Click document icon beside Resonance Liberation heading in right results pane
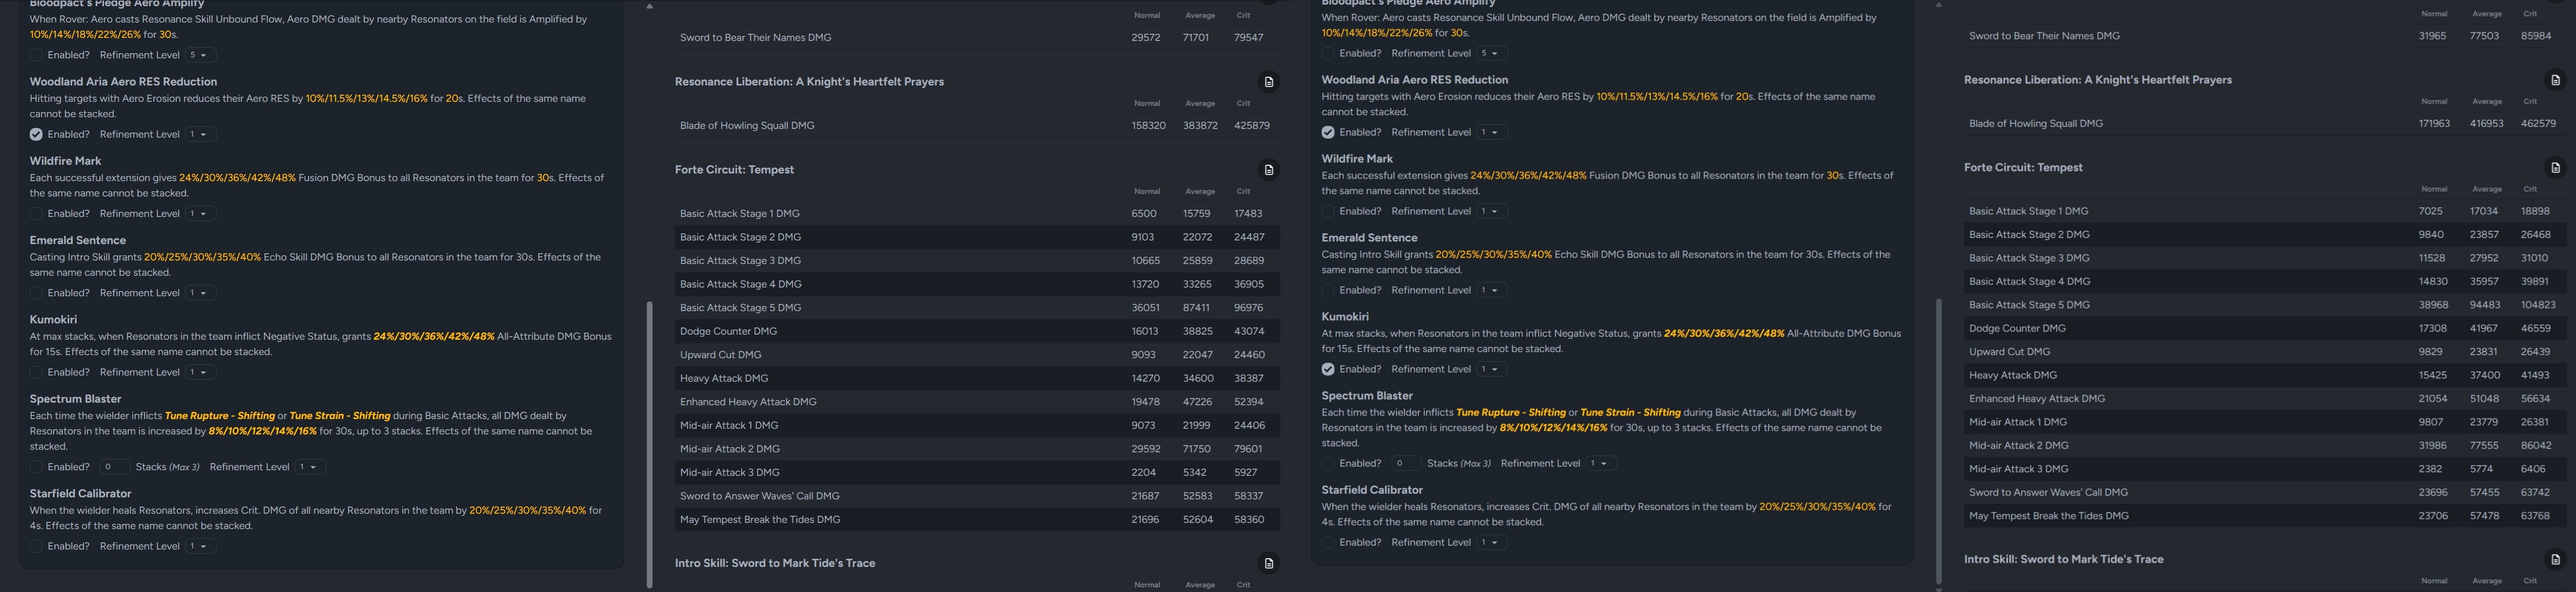 pos(2555,80)
